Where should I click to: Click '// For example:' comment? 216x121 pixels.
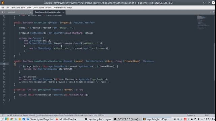28,77
